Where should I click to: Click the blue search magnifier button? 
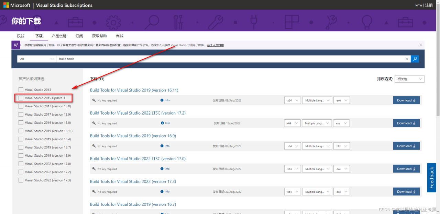click(415, 59)
